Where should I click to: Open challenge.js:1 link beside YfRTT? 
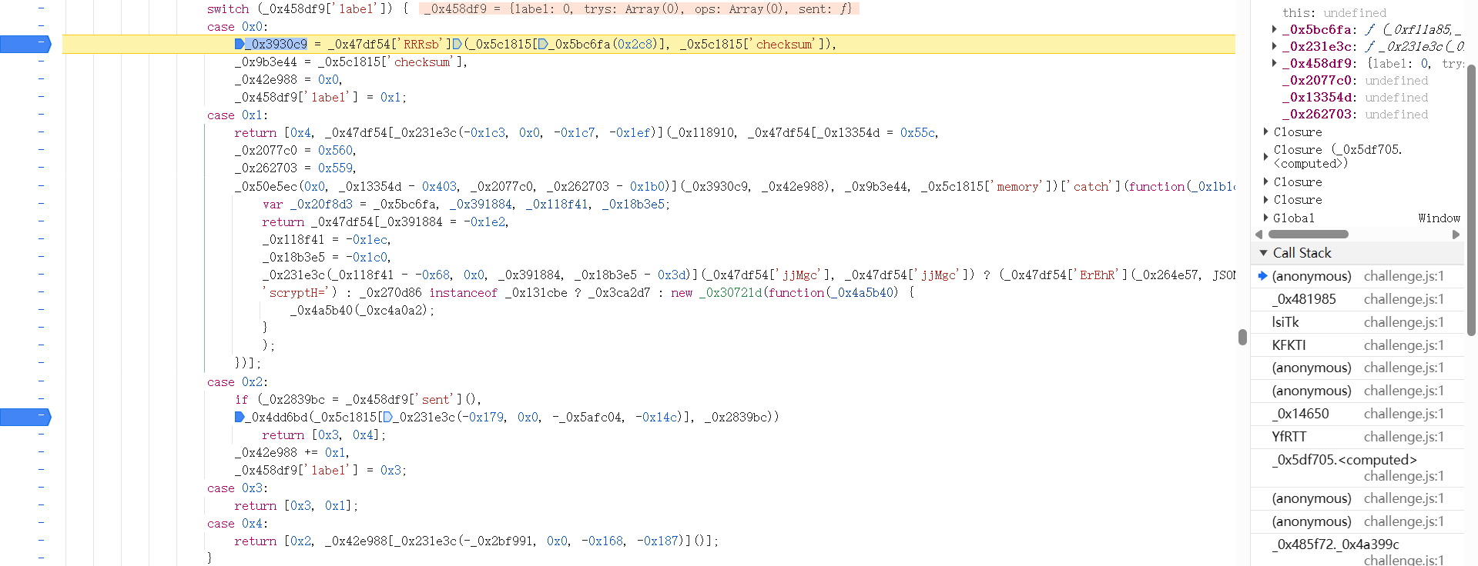(x=1403, y=437)
